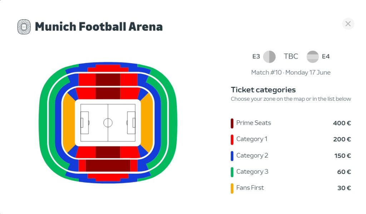Click the Munich Football Arena stadium logo icon

coord(24,27)
